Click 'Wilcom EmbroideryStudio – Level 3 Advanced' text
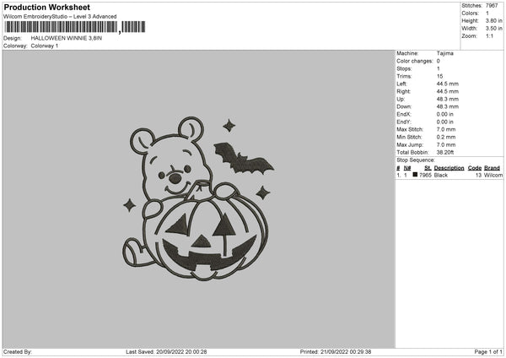Image resolution: width=506 pixels, height=358 pixels. tap(60, 17)
